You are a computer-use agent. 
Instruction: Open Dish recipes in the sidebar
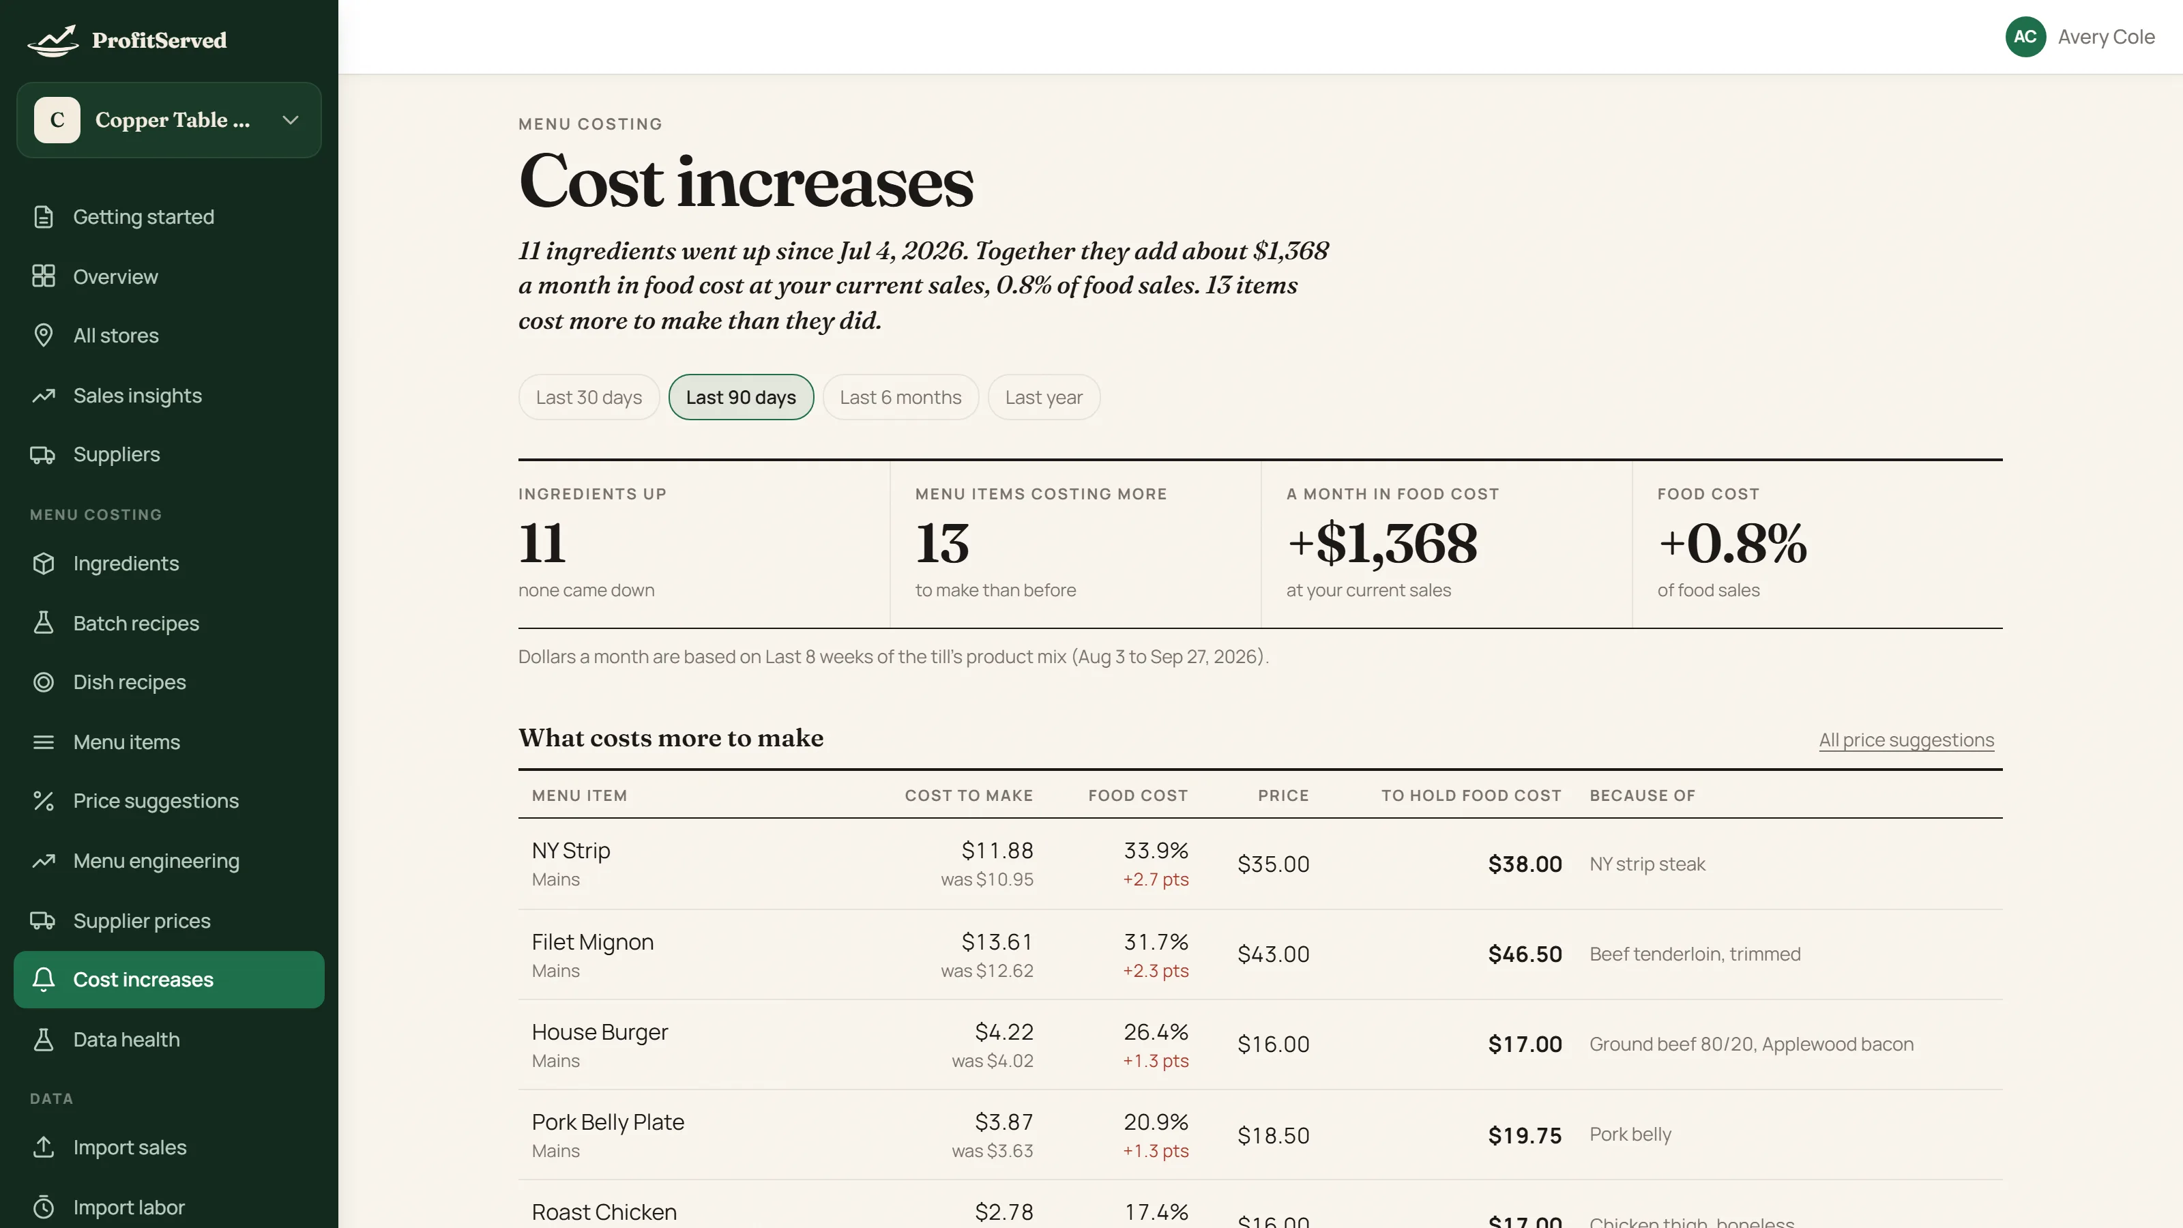point(169,682)
